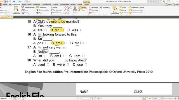Open Стили комментариев panel

[x=136, y=13]
